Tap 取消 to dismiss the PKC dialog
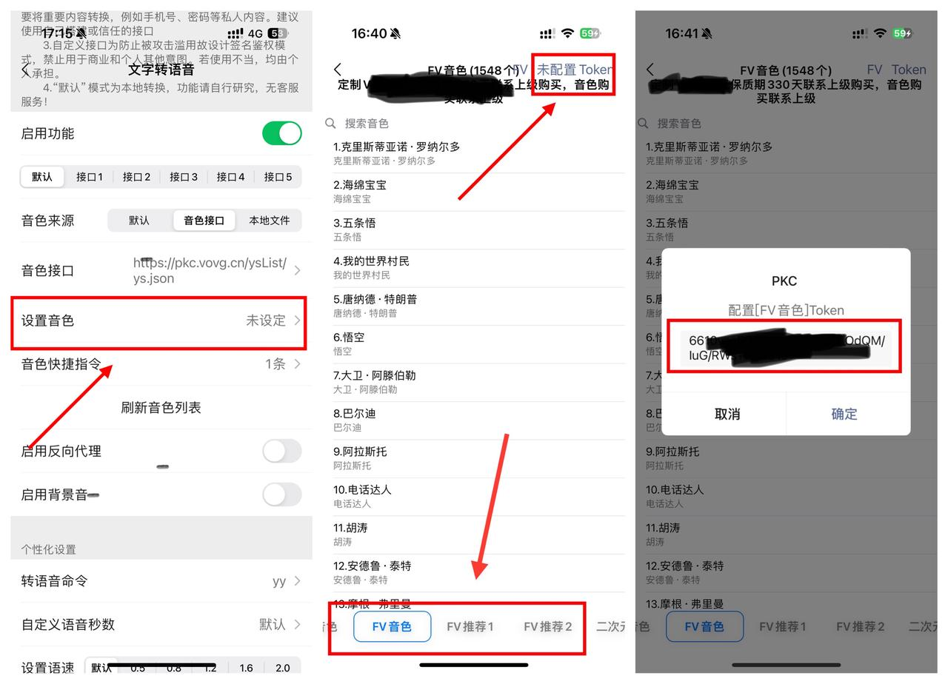 (727, 414)
